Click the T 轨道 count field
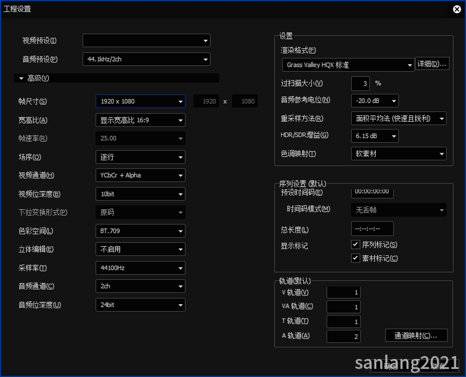Image resolution: width=466 pixels, height=377 pixels. click(344, 322)
